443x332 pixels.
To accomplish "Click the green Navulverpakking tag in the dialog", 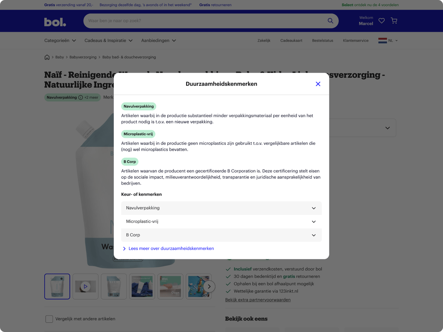I will (138, 106).
